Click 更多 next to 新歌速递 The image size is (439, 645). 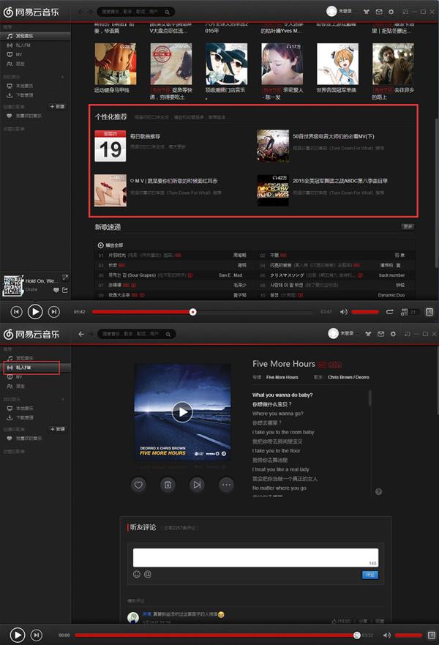(x=408, y=227)
